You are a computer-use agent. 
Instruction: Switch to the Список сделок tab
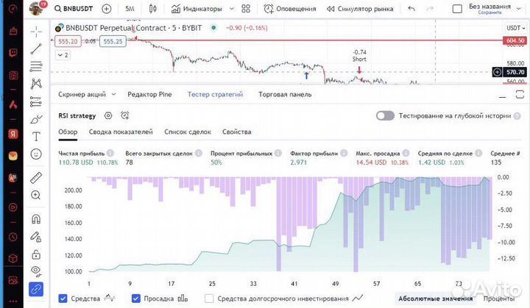click(187, 132)
